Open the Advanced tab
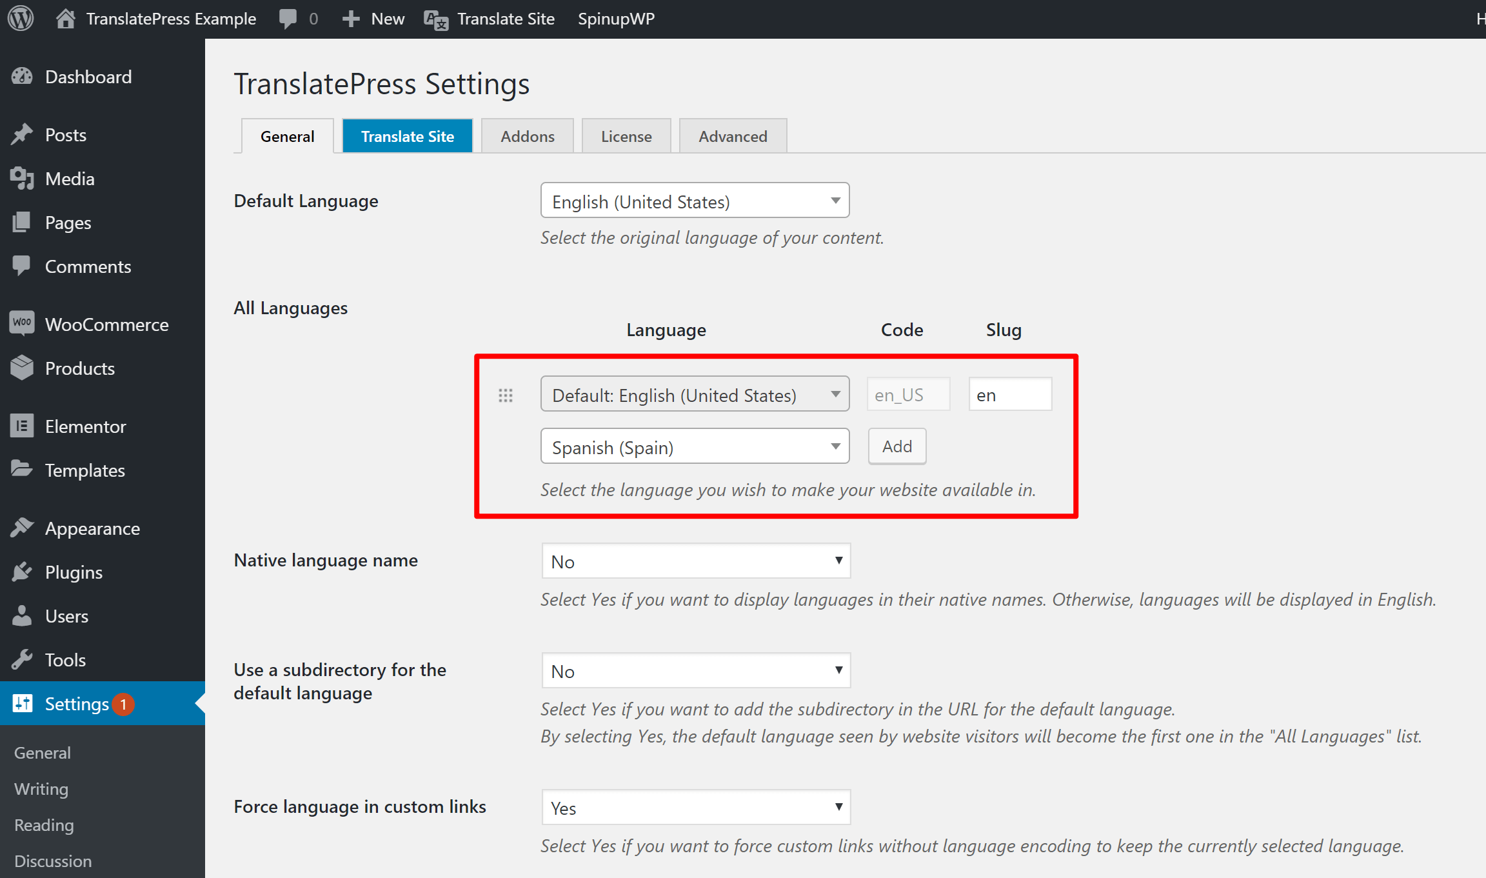The height and width of the screenshot is (878, 1486). tap(733, 136)
